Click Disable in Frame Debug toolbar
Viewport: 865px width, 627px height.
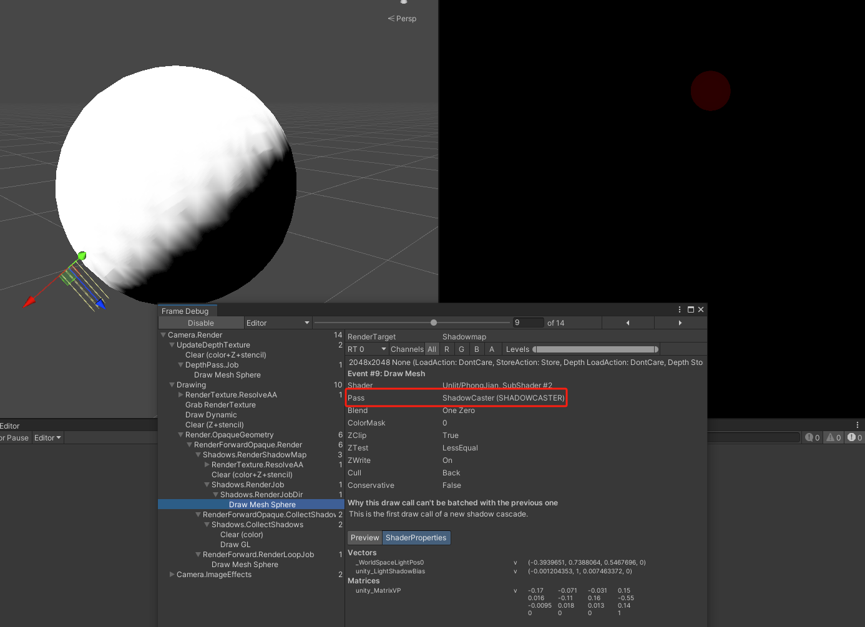[201, 323]
